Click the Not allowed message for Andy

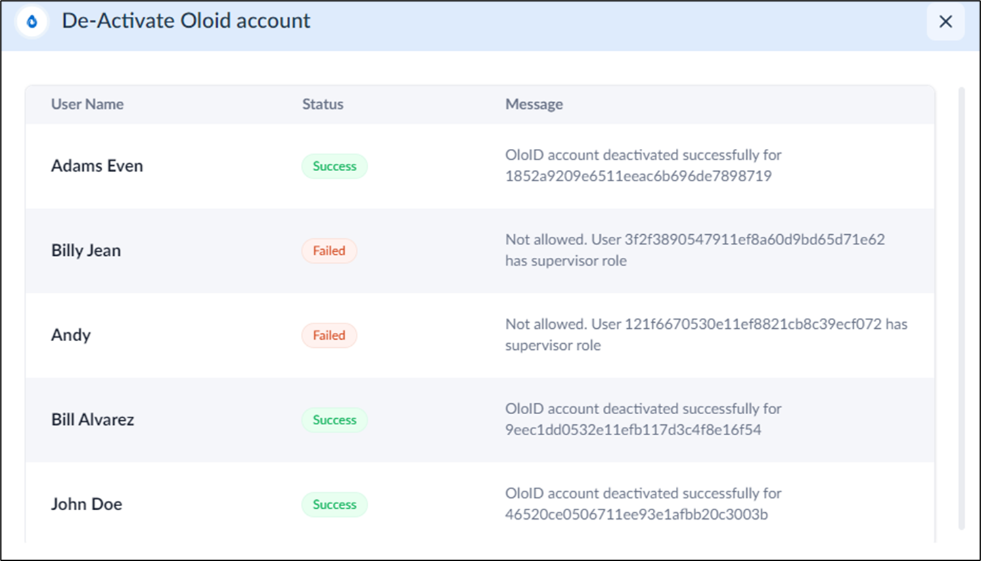[x=706, y=335]
